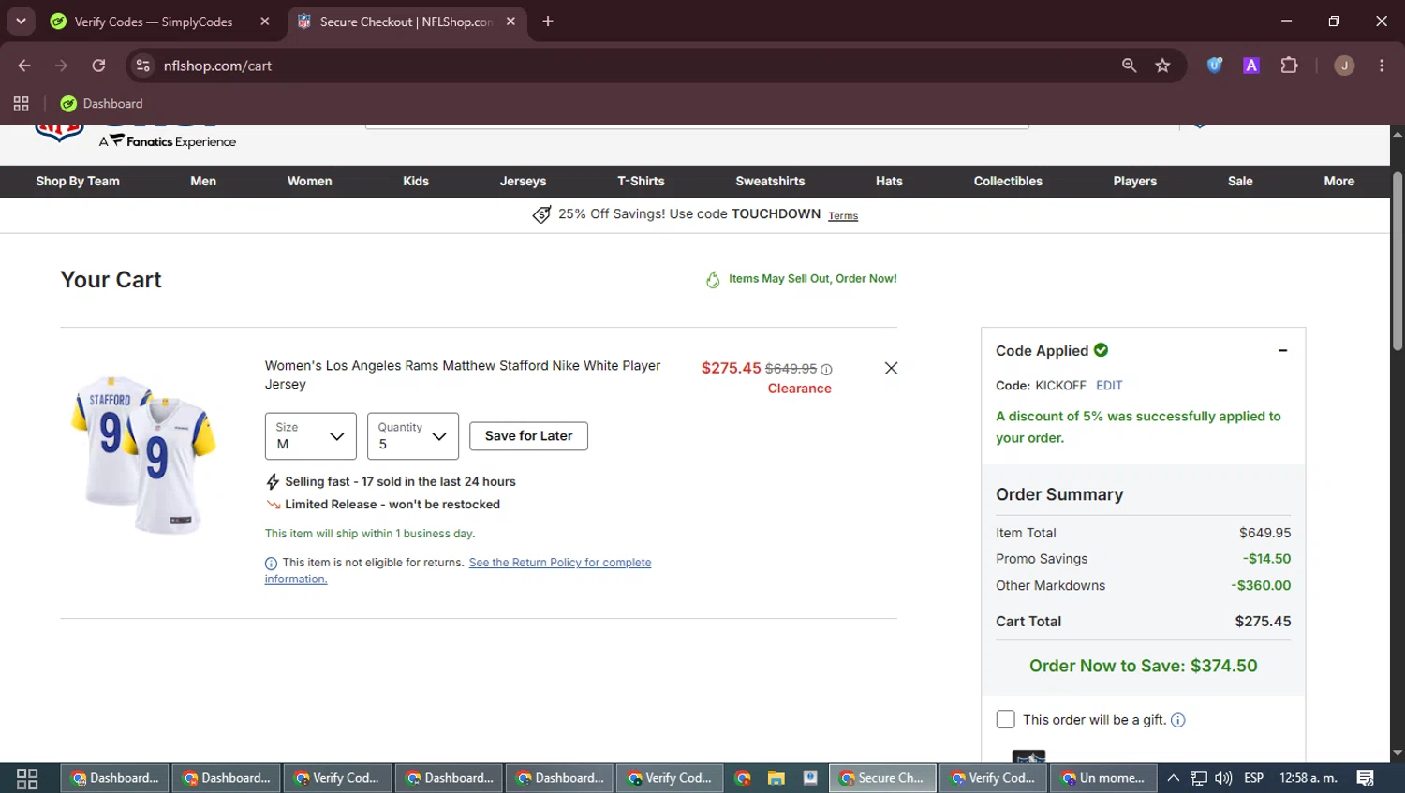1405x793 pixels.
Task: Open a new browser tab
Action: [548, 22]
